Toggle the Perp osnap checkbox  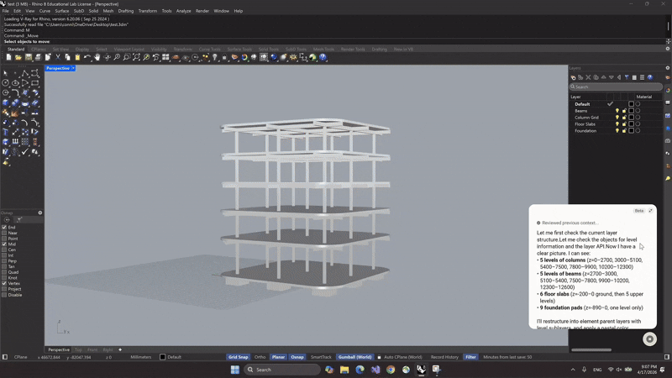point(4,260)
